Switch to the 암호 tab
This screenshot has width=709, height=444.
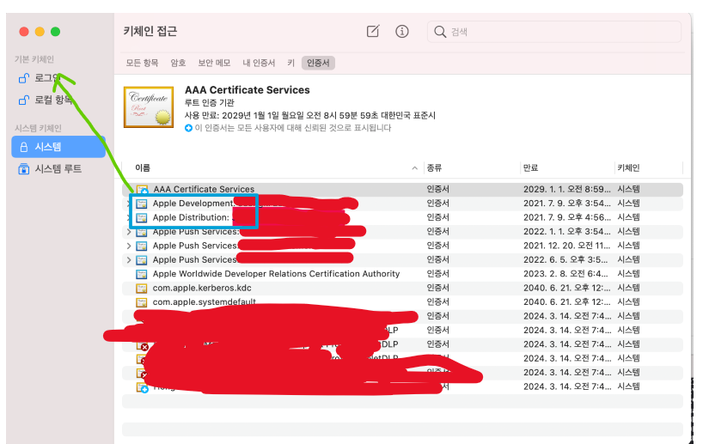178,63
